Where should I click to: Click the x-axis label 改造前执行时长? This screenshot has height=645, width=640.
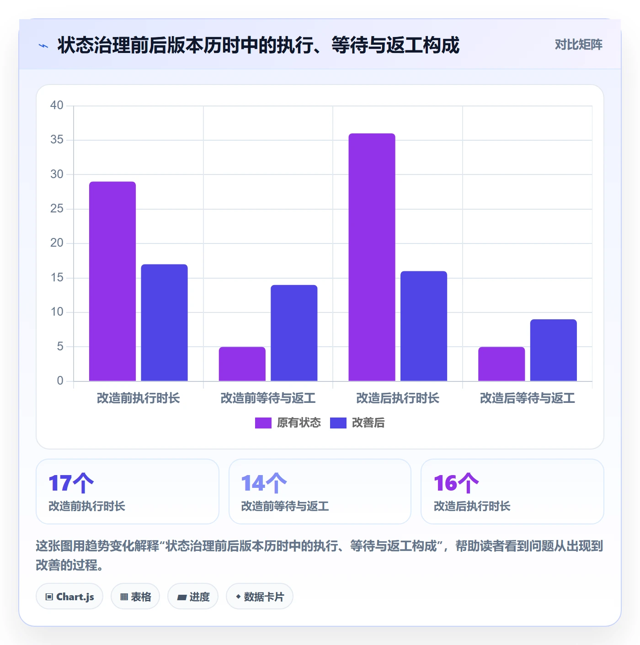139,398
